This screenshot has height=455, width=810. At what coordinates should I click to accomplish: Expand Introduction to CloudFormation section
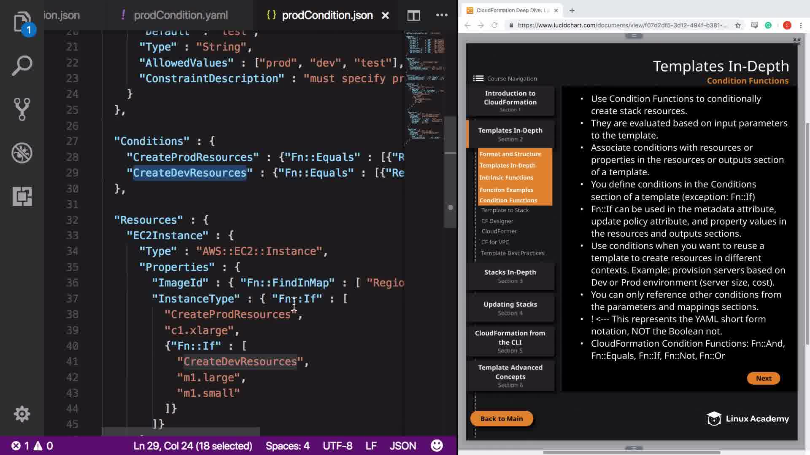pyautogui.click(x=510, y=101)
